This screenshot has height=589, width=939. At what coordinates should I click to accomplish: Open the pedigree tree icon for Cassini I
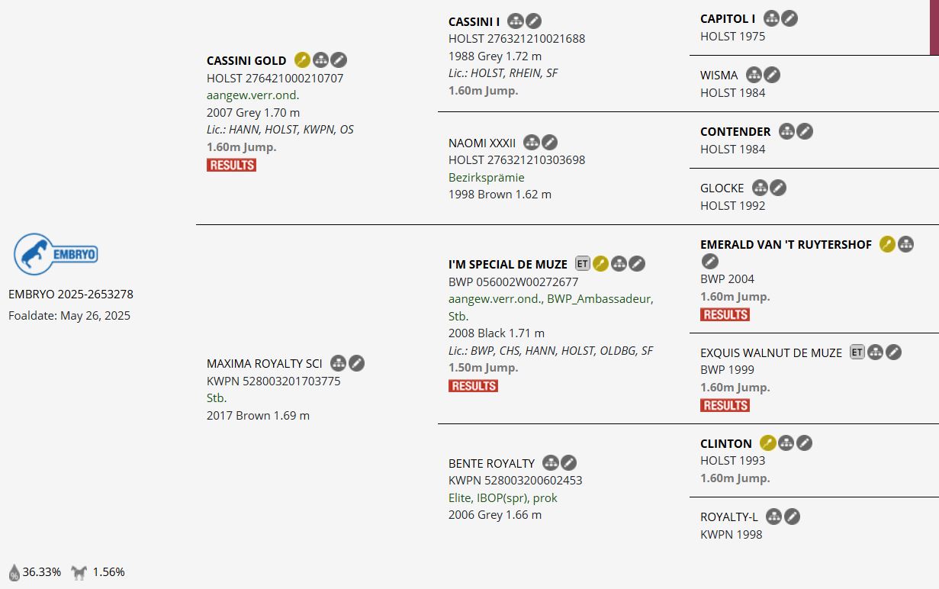tap(516, 21)
